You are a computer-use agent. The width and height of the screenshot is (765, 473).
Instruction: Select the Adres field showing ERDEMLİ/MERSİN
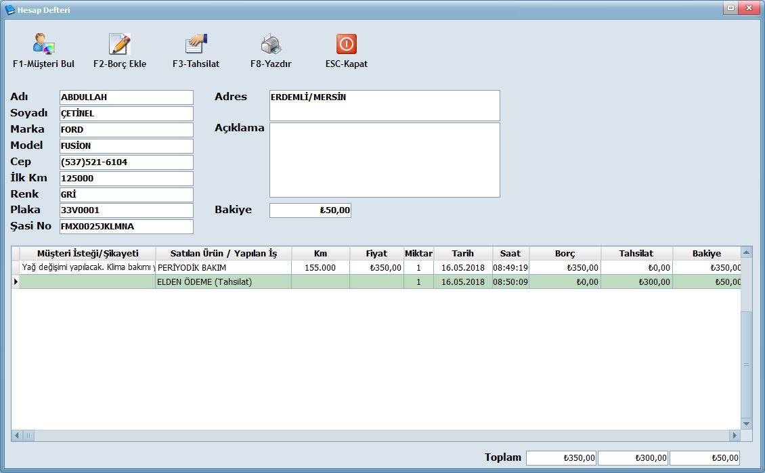(384, 106)
